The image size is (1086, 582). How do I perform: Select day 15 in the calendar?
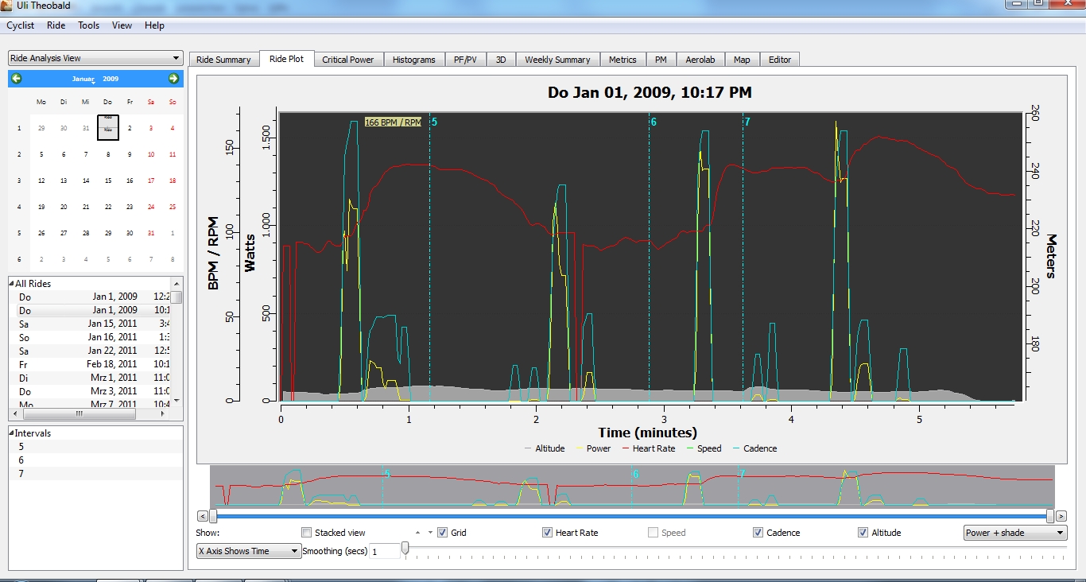click(x=107, y=180)
